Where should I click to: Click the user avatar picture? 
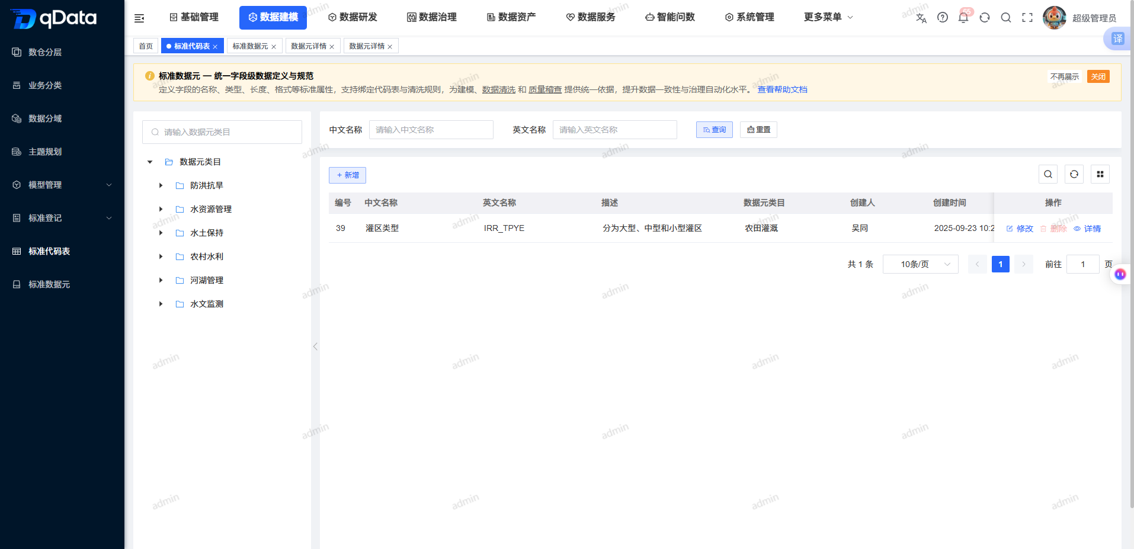(1055, 18)
